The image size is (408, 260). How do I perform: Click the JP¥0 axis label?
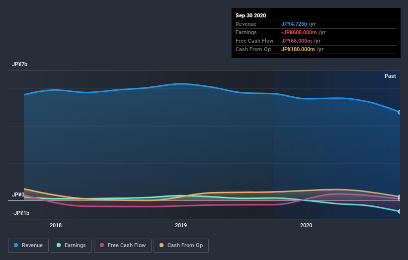coord(18,195)
